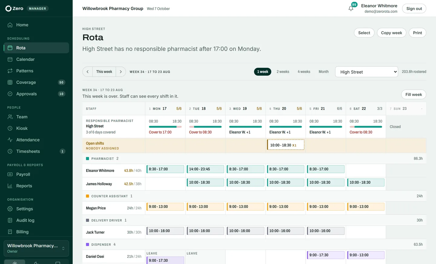Open Payroll banknote icon
This screenshot has width=436, height=264.
[10, 174]
